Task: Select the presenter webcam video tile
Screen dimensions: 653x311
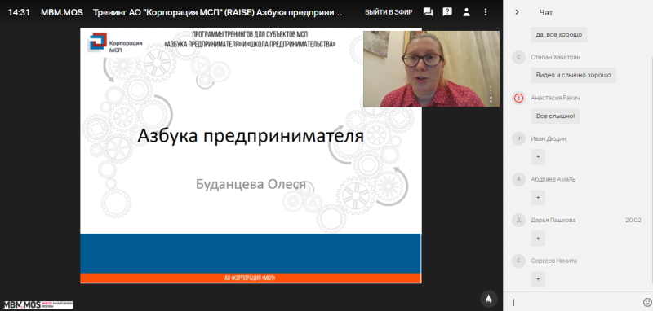Action: 431,69
